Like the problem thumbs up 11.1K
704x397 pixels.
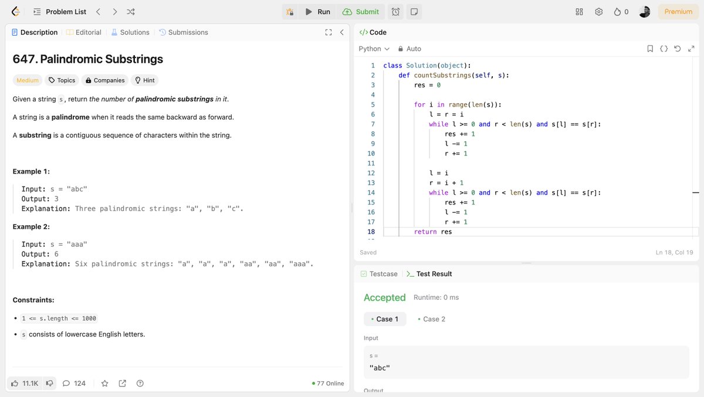pos(25,383)
